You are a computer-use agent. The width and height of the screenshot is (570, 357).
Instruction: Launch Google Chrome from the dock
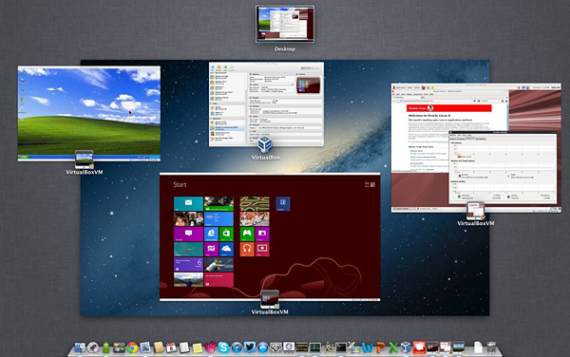132,348
